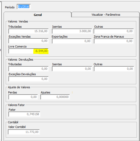140x141 pixels.
Task: Click the Fator value field
Action: coord(24,114)
